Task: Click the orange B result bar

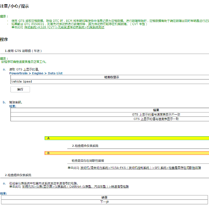Action: point(127,153)
